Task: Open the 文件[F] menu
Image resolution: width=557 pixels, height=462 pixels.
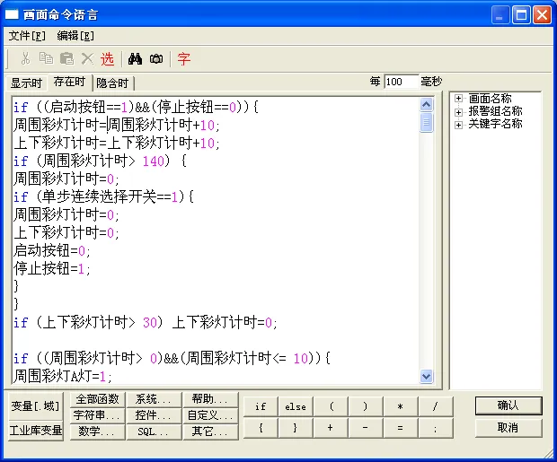Action: click(x=27, y=36)
